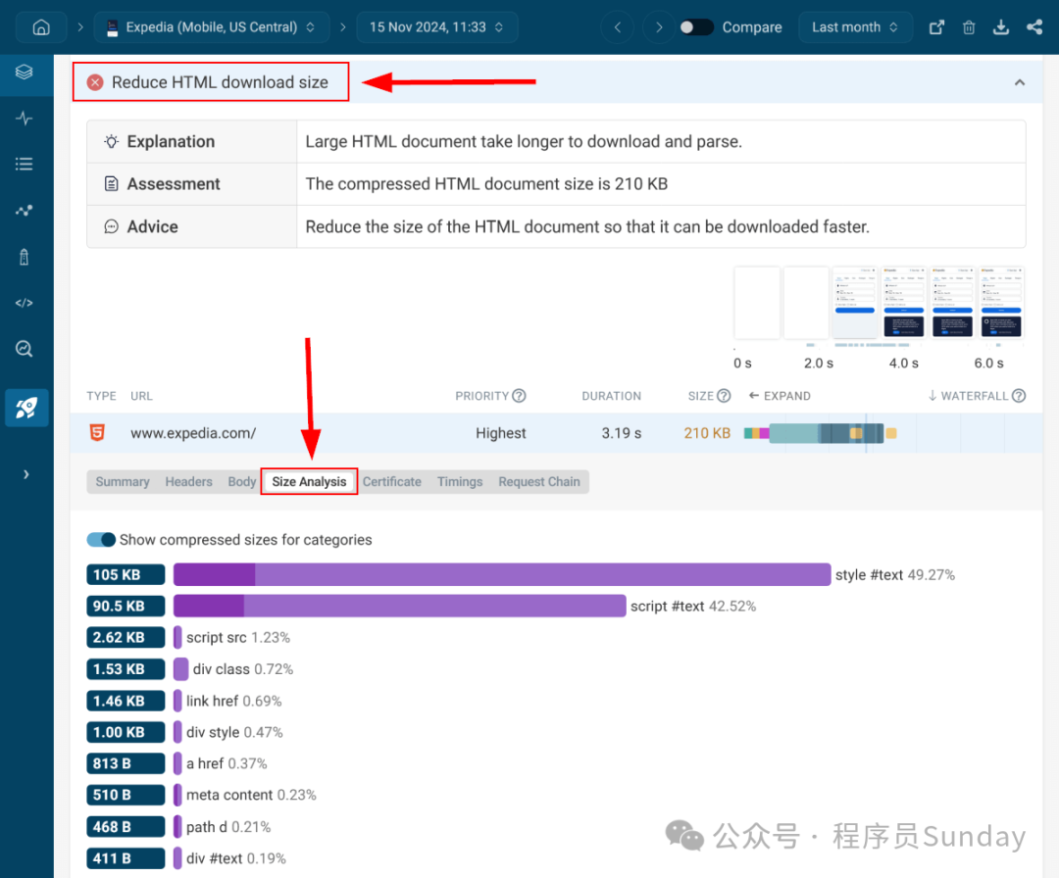Click the 210 KB size value
Viewport: 1059px width, 878px height.
707,433
